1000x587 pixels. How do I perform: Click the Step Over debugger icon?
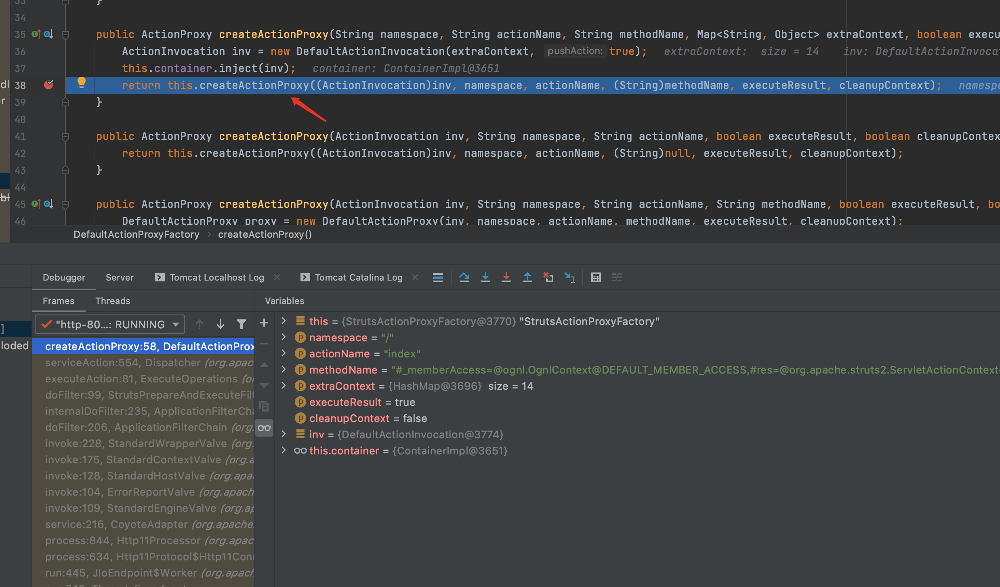click(464, 277)
